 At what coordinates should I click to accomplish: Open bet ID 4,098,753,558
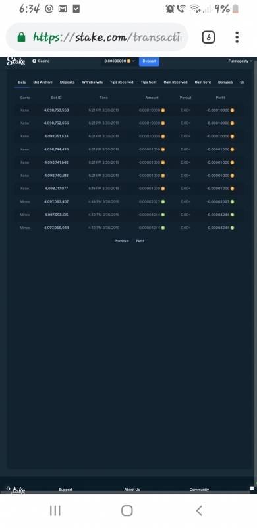[56, 110]
